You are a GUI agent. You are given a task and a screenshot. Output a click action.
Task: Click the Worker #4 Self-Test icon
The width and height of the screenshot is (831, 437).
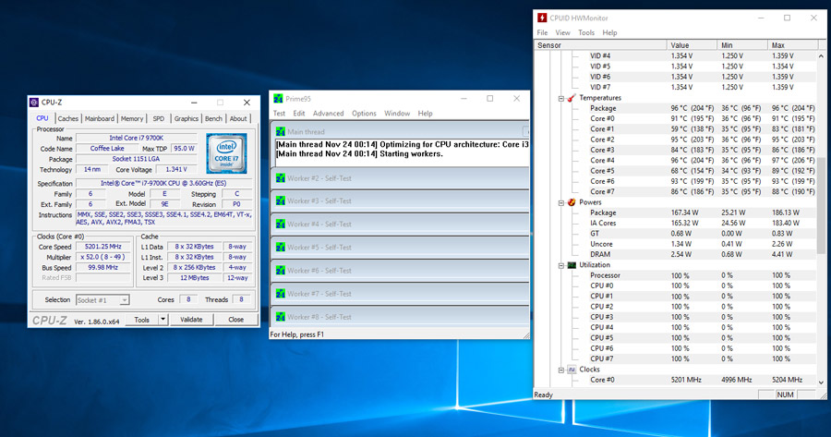point(281,225)
